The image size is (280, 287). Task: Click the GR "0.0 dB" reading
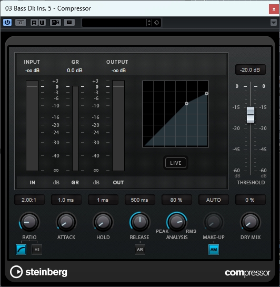click(x=75, y=71)
